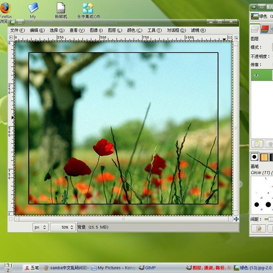This screenshot has height=273, width=273.
Task: Click the image window title bar icon
Action: pyautogui.click(x=12, y=22)
